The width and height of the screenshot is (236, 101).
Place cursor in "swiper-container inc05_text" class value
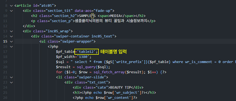[85, 36]
